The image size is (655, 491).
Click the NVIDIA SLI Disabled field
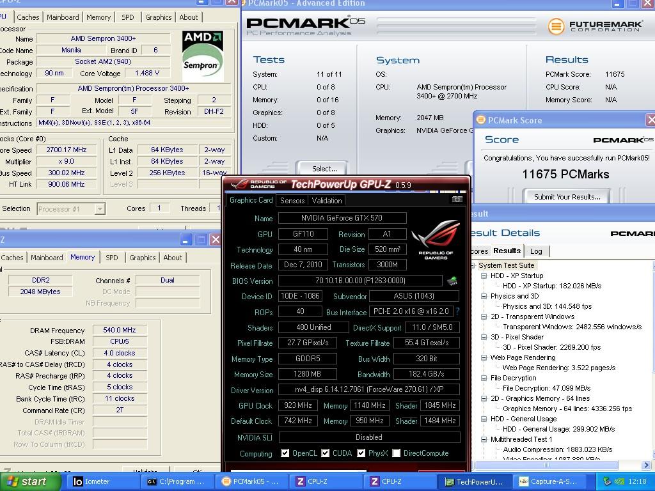[369, 437]
